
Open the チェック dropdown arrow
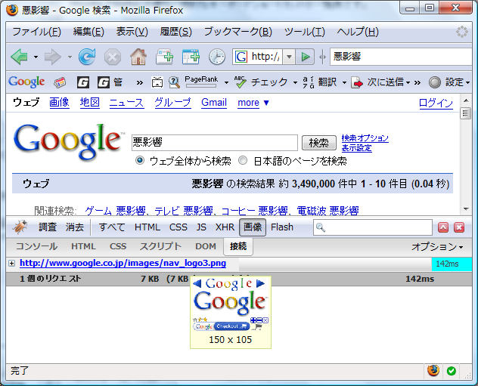pos(295,82)
